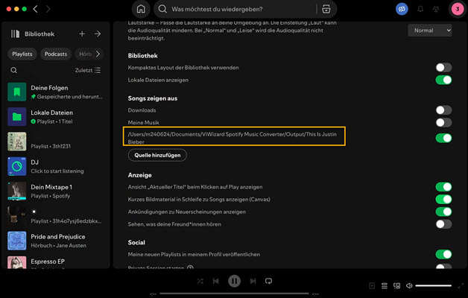Click the playback progress bar
468x298 pixels.
click(x=234, y=294)
